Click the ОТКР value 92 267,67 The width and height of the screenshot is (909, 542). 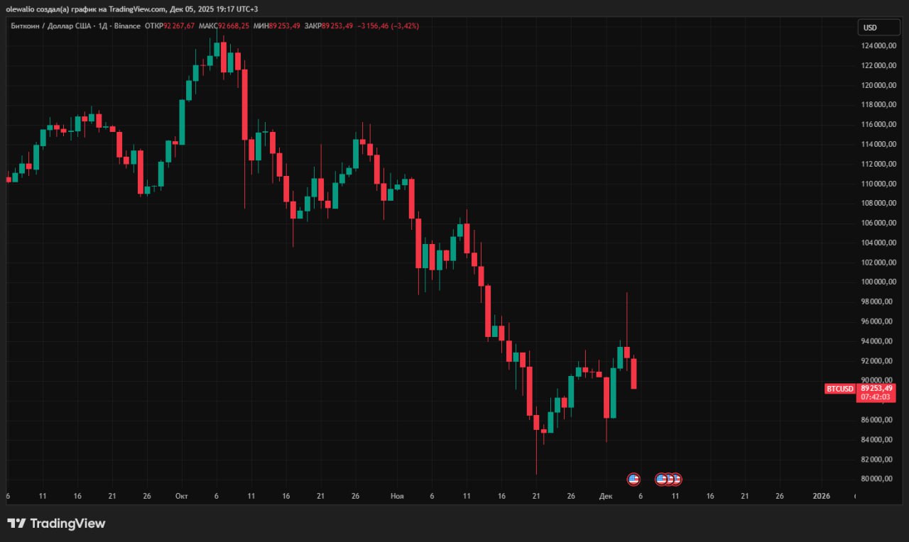coord(179,26)
